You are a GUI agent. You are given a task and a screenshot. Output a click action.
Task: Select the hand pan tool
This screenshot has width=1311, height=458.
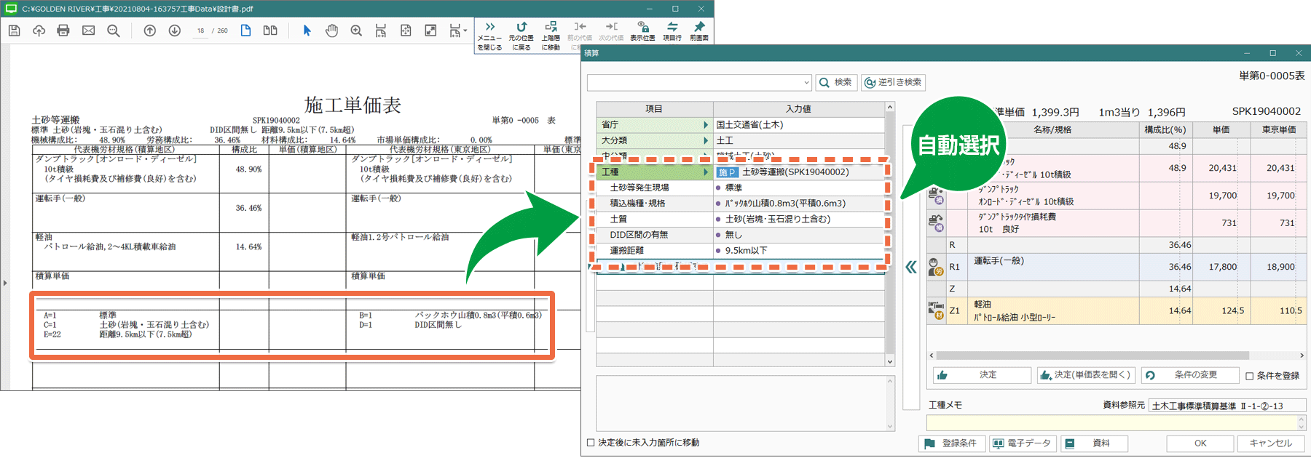tap(331, 31)
